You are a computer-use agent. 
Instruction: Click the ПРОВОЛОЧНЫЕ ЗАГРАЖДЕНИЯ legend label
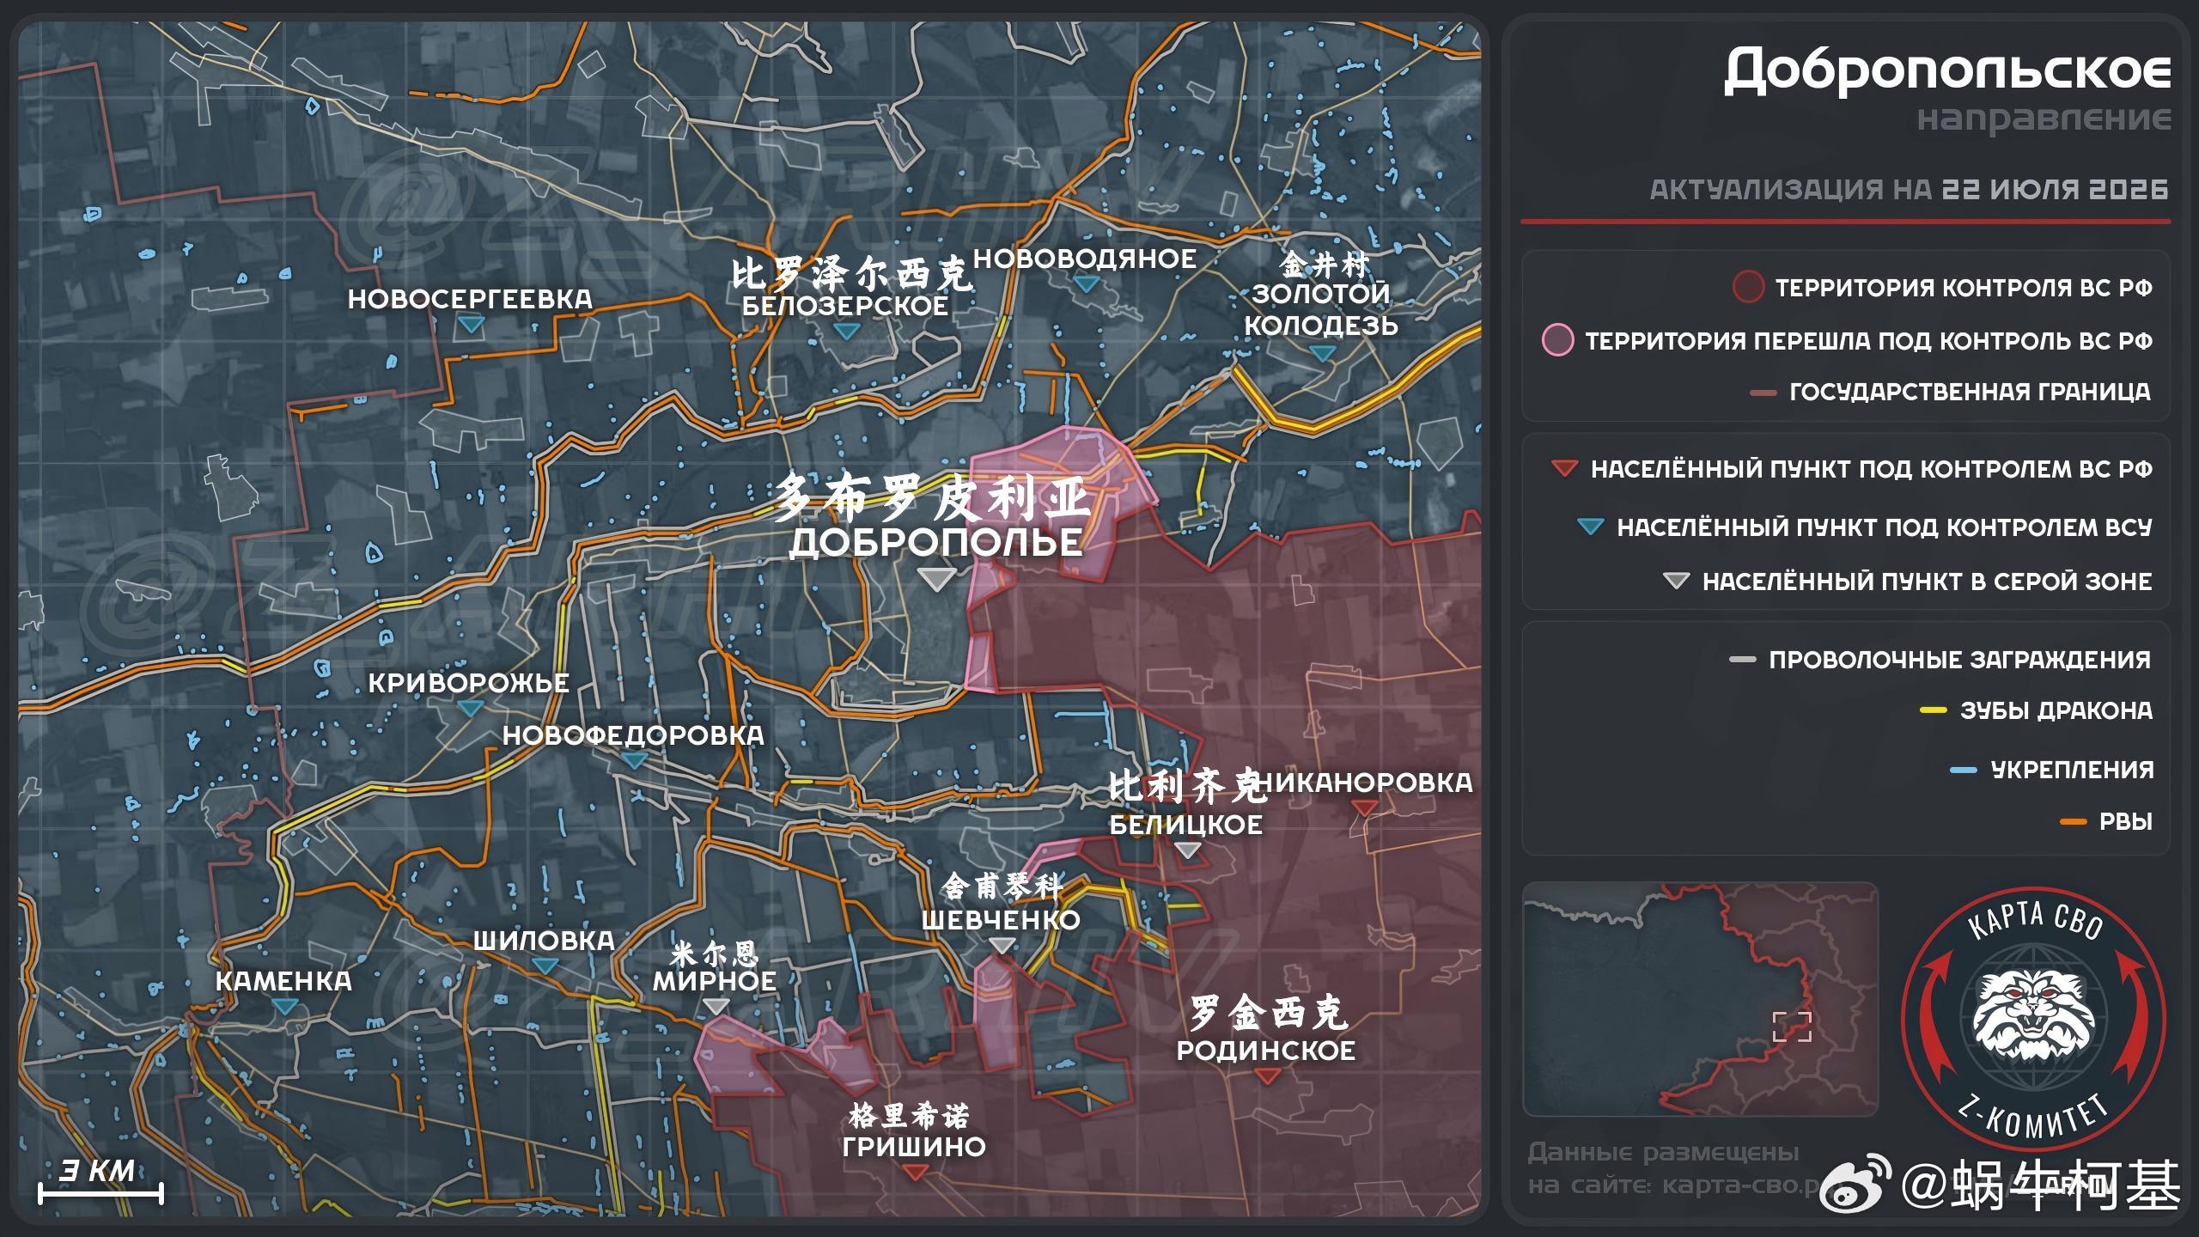tap(1960, 660)
